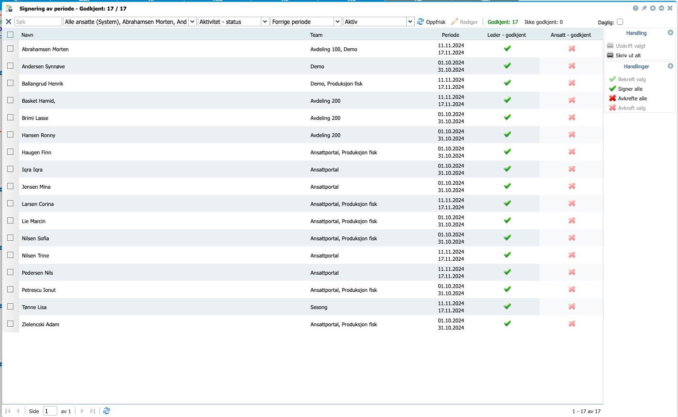Check the box for Haugen Finn
This screenshot has height=417, width=678.
(x=10, y=151)
